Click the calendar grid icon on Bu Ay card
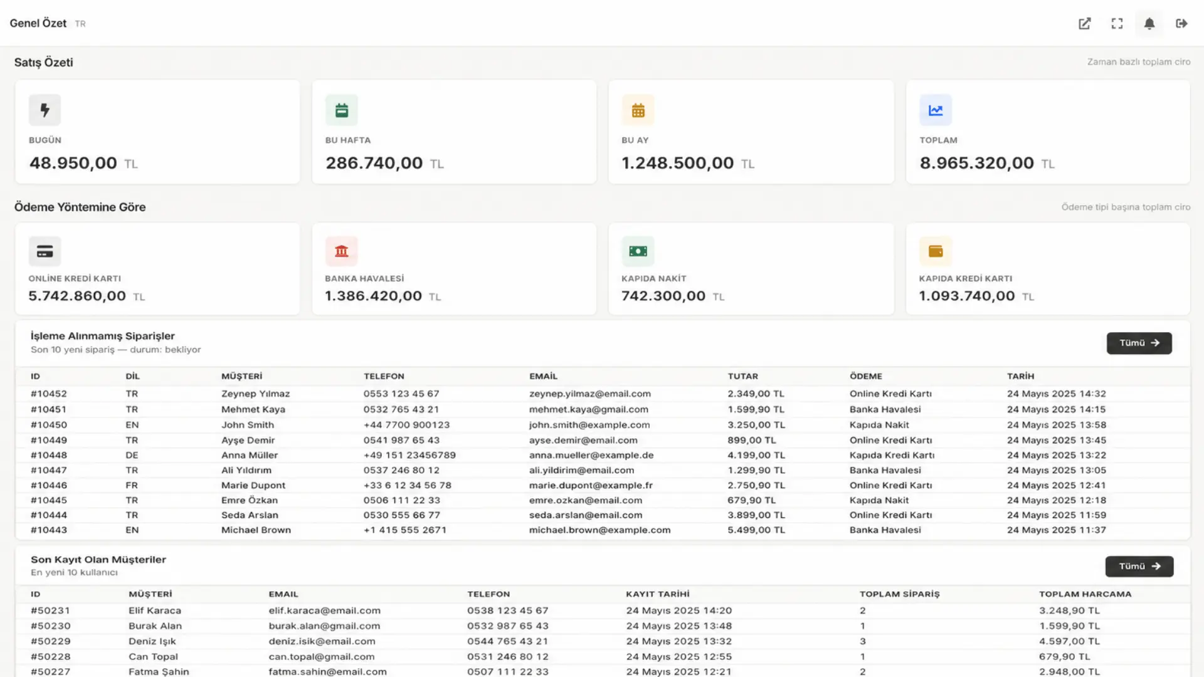1204x677 pixels. click(638, 110)
